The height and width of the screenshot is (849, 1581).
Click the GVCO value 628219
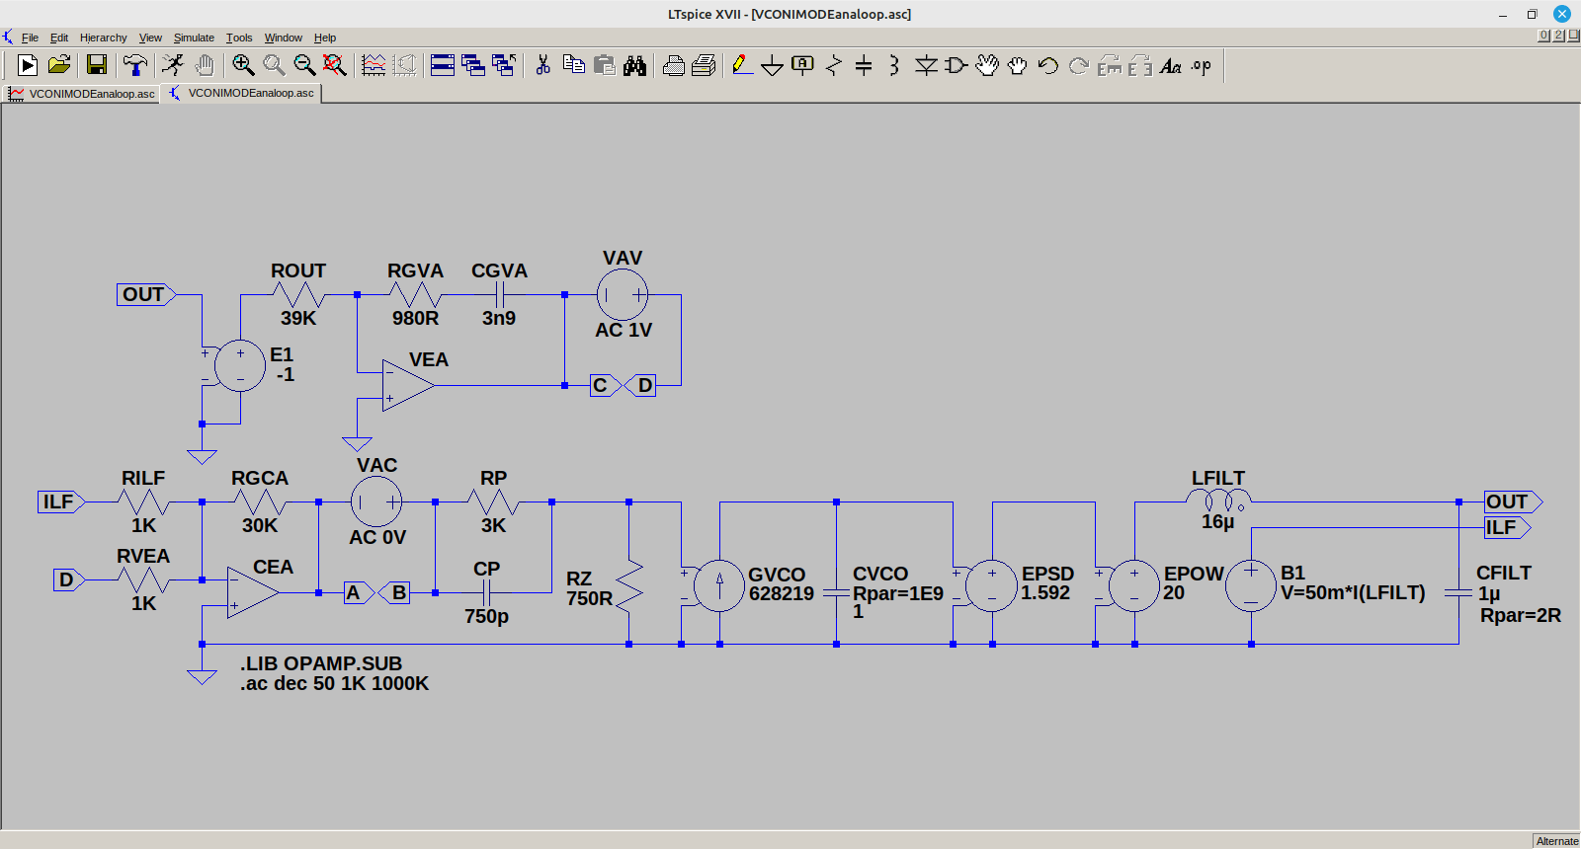[782, 593]
